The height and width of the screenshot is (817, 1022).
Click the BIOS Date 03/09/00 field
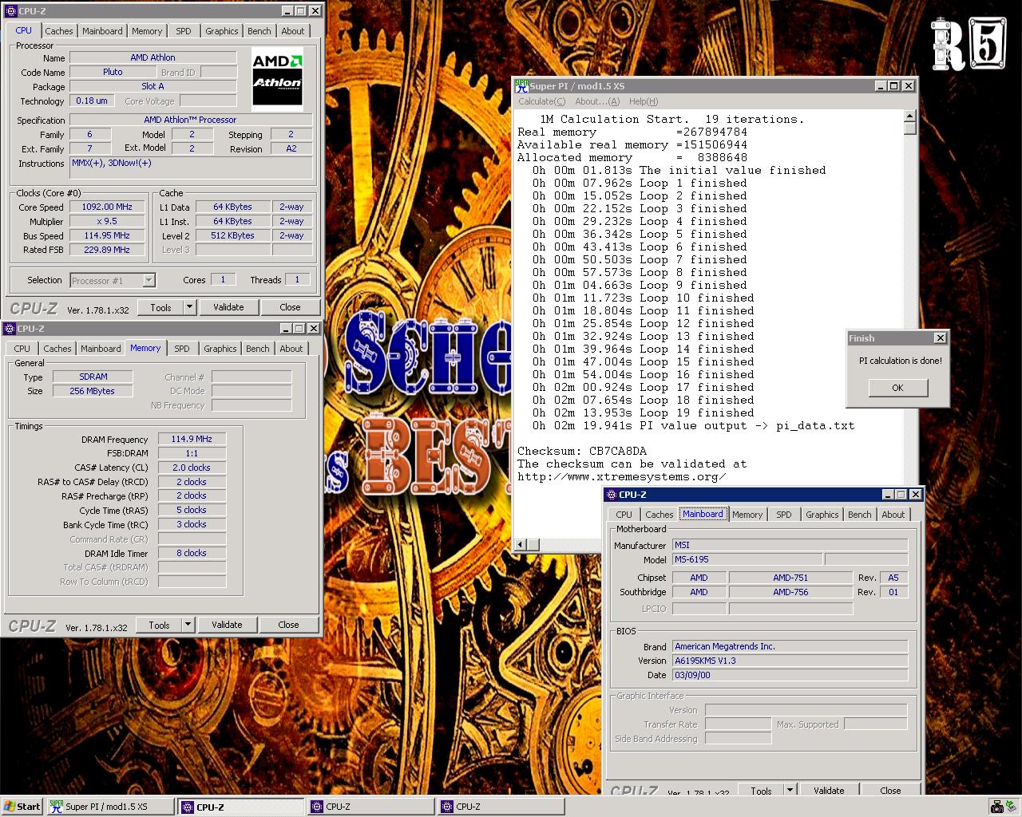pos(790,675)
